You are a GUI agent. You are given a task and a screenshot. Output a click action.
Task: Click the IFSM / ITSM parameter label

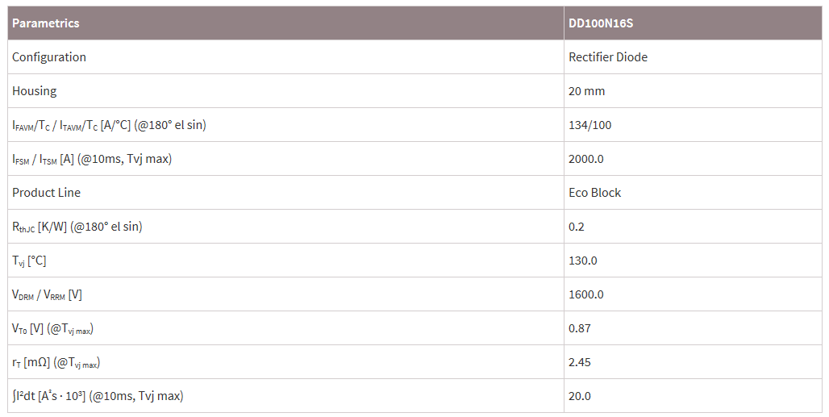tap(92, 159)
